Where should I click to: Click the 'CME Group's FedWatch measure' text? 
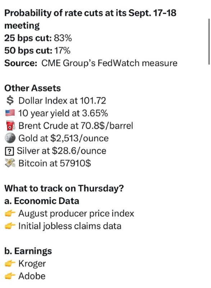109,63
